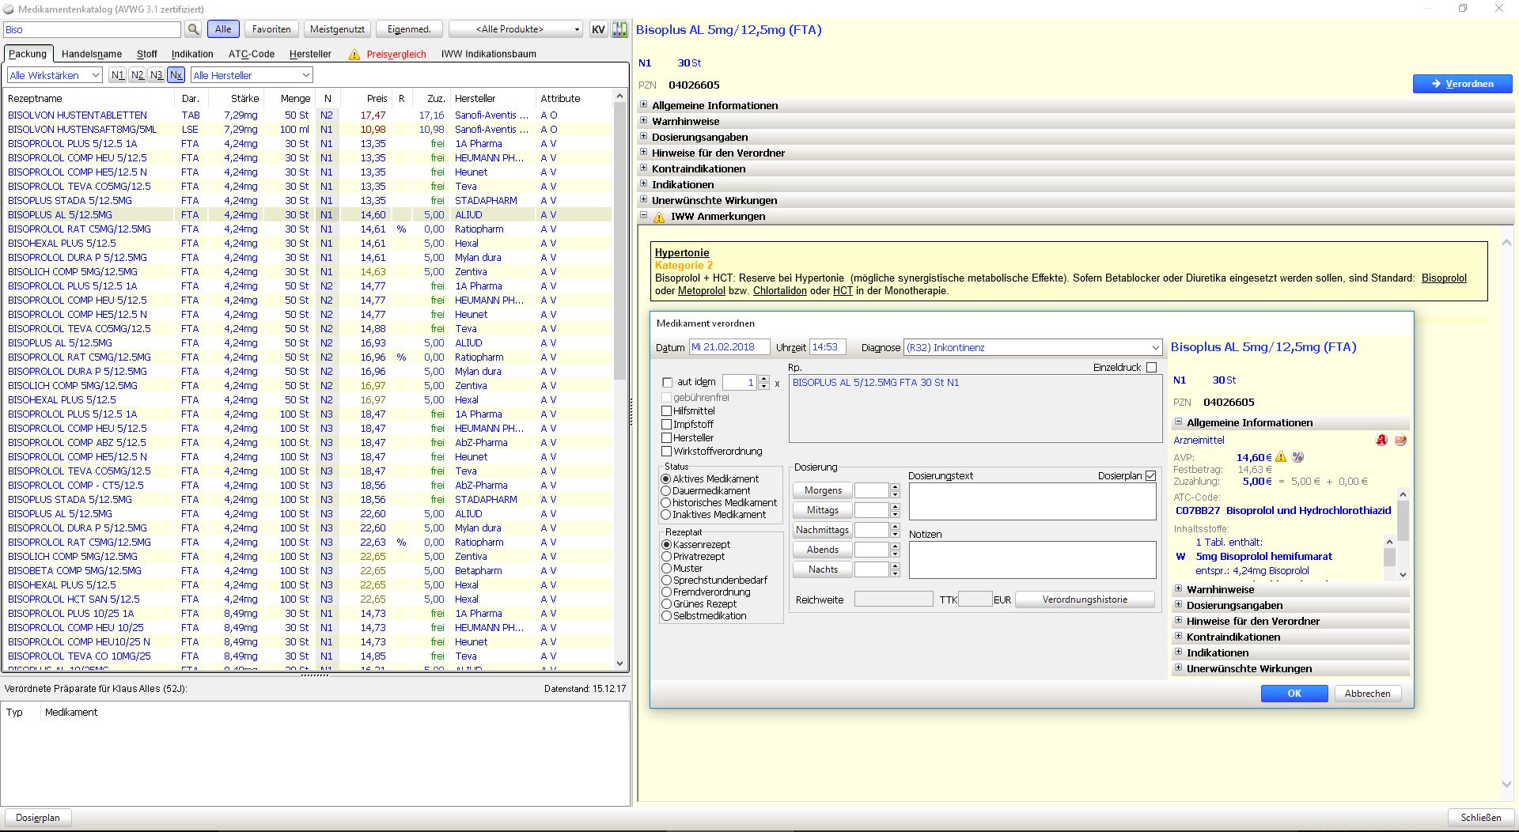This screenshot has width=1519, height=832.
Task: Open the Indikation tab
Action: tap(192, 55)
